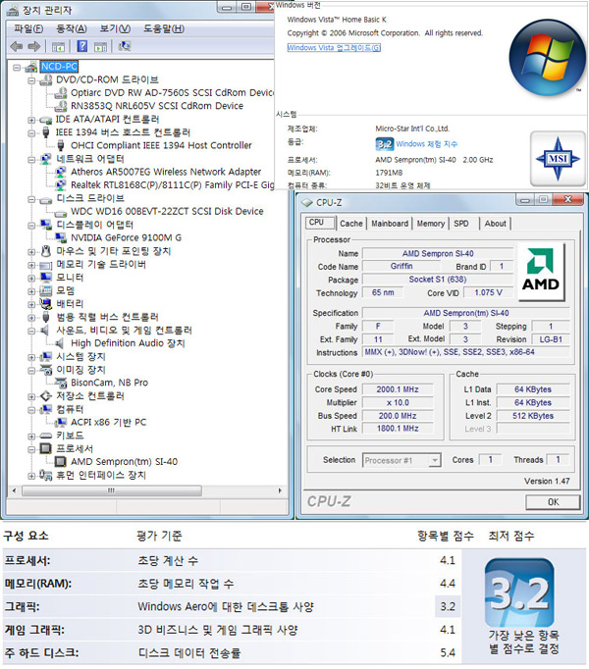Viewport: 589px width, 669px height.
Task: Collapse the NCD-PC root node
Action: click(17, 67)
